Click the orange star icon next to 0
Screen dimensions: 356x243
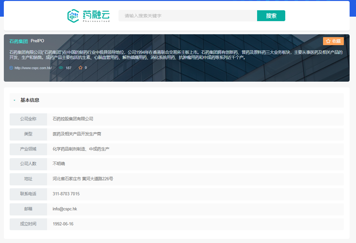80,68
